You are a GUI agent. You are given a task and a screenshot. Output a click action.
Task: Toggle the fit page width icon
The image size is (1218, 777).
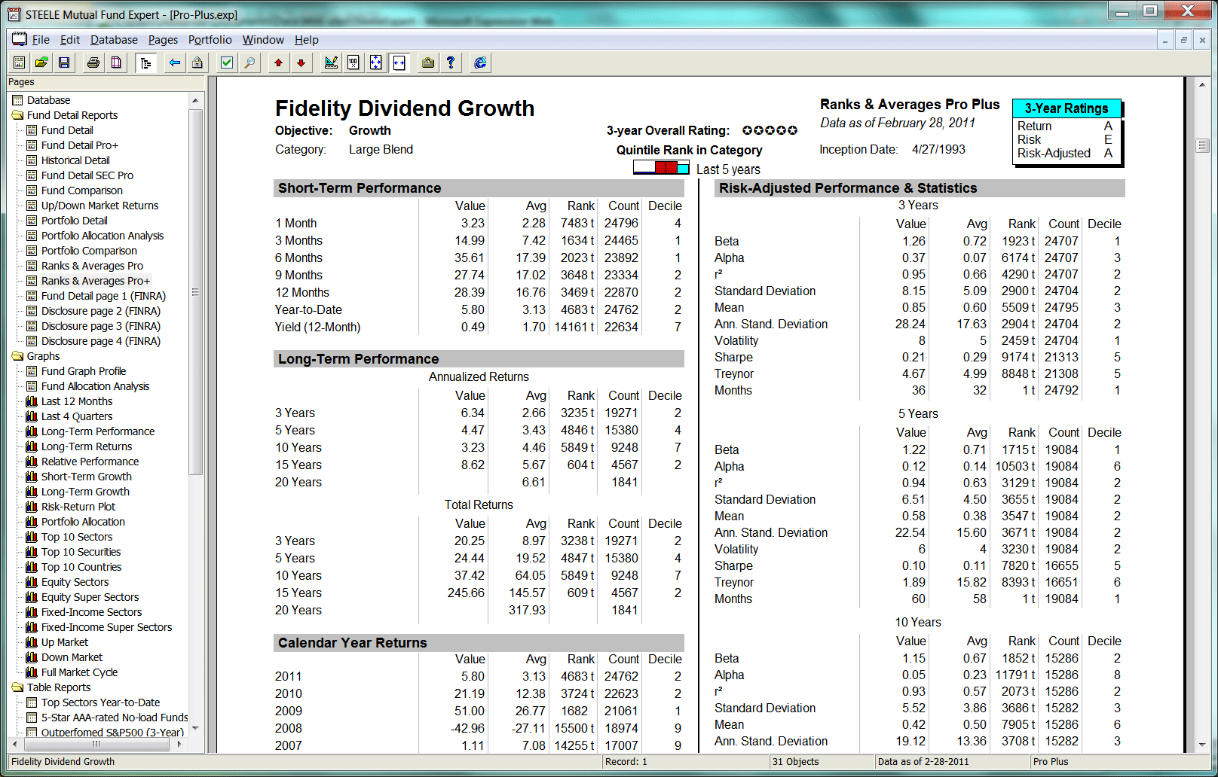(x=399, y=63)
